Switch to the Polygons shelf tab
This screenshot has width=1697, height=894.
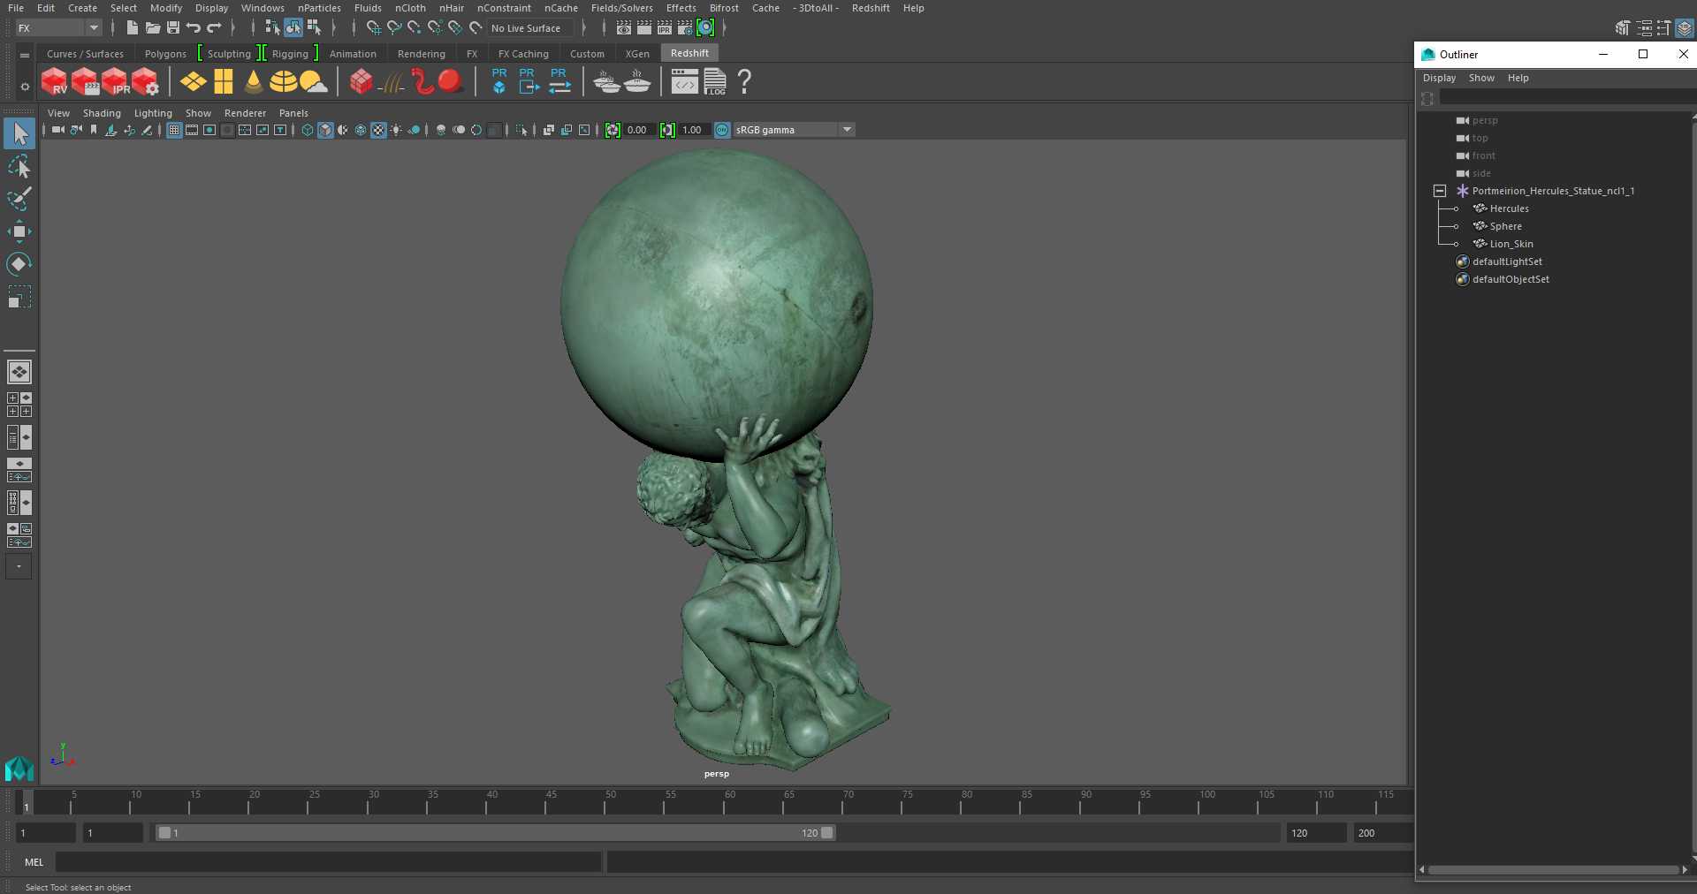click(x=165, y=54)
